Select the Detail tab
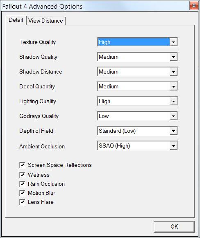Screen dimensions: 200x238 point(16,20)
